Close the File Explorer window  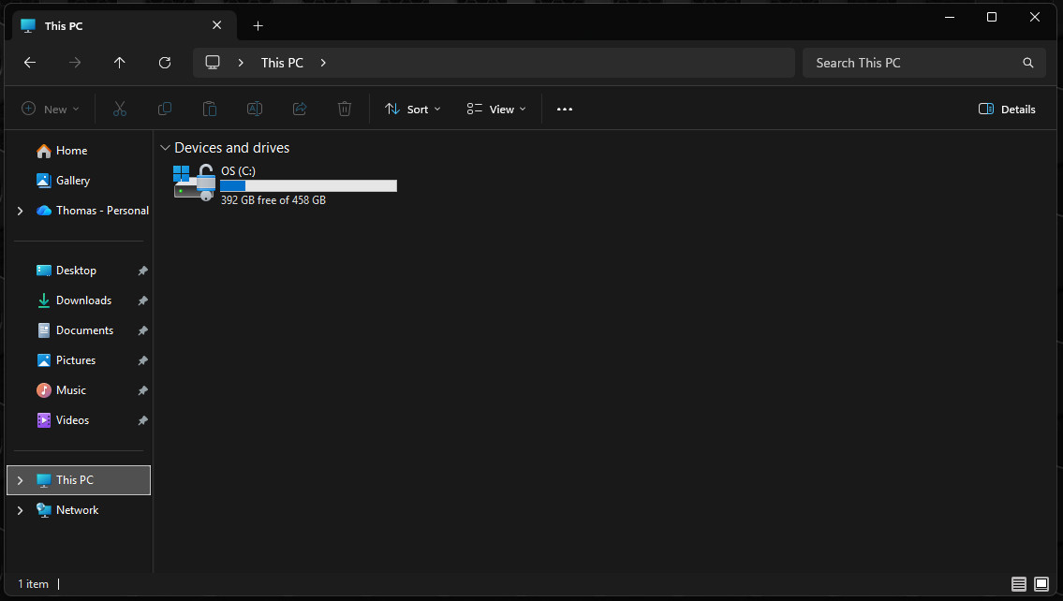(x=1035, y=17)
